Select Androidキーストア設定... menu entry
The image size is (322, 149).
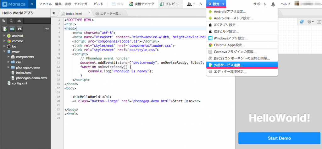click(x=242, y=18)
